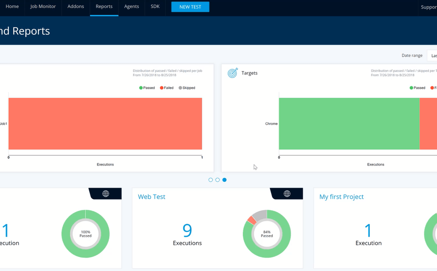Screen dimensions: 437x271
Task: Select the filled third carousel dot
Action: pos(225,180)
